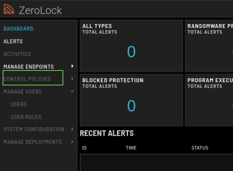
Task: Open the Dashboard page
Action: point(18,29)
